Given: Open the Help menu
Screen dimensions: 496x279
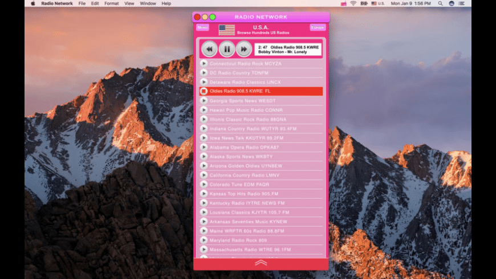Looking at the screenshot, I should 166,3.
